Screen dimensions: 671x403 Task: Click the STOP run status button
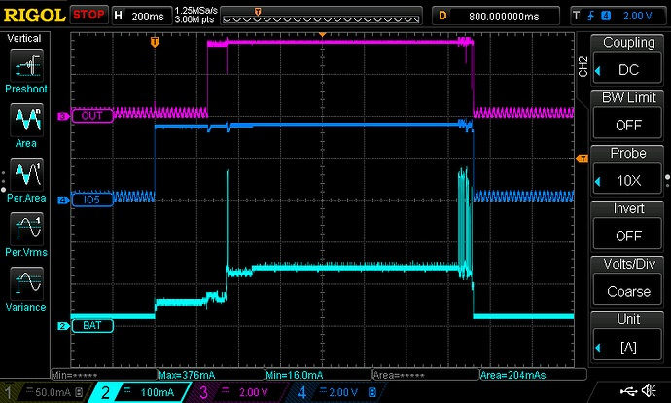pos(88,15)
